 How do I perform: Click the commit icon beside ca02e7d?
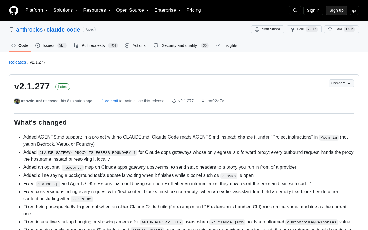203,101
